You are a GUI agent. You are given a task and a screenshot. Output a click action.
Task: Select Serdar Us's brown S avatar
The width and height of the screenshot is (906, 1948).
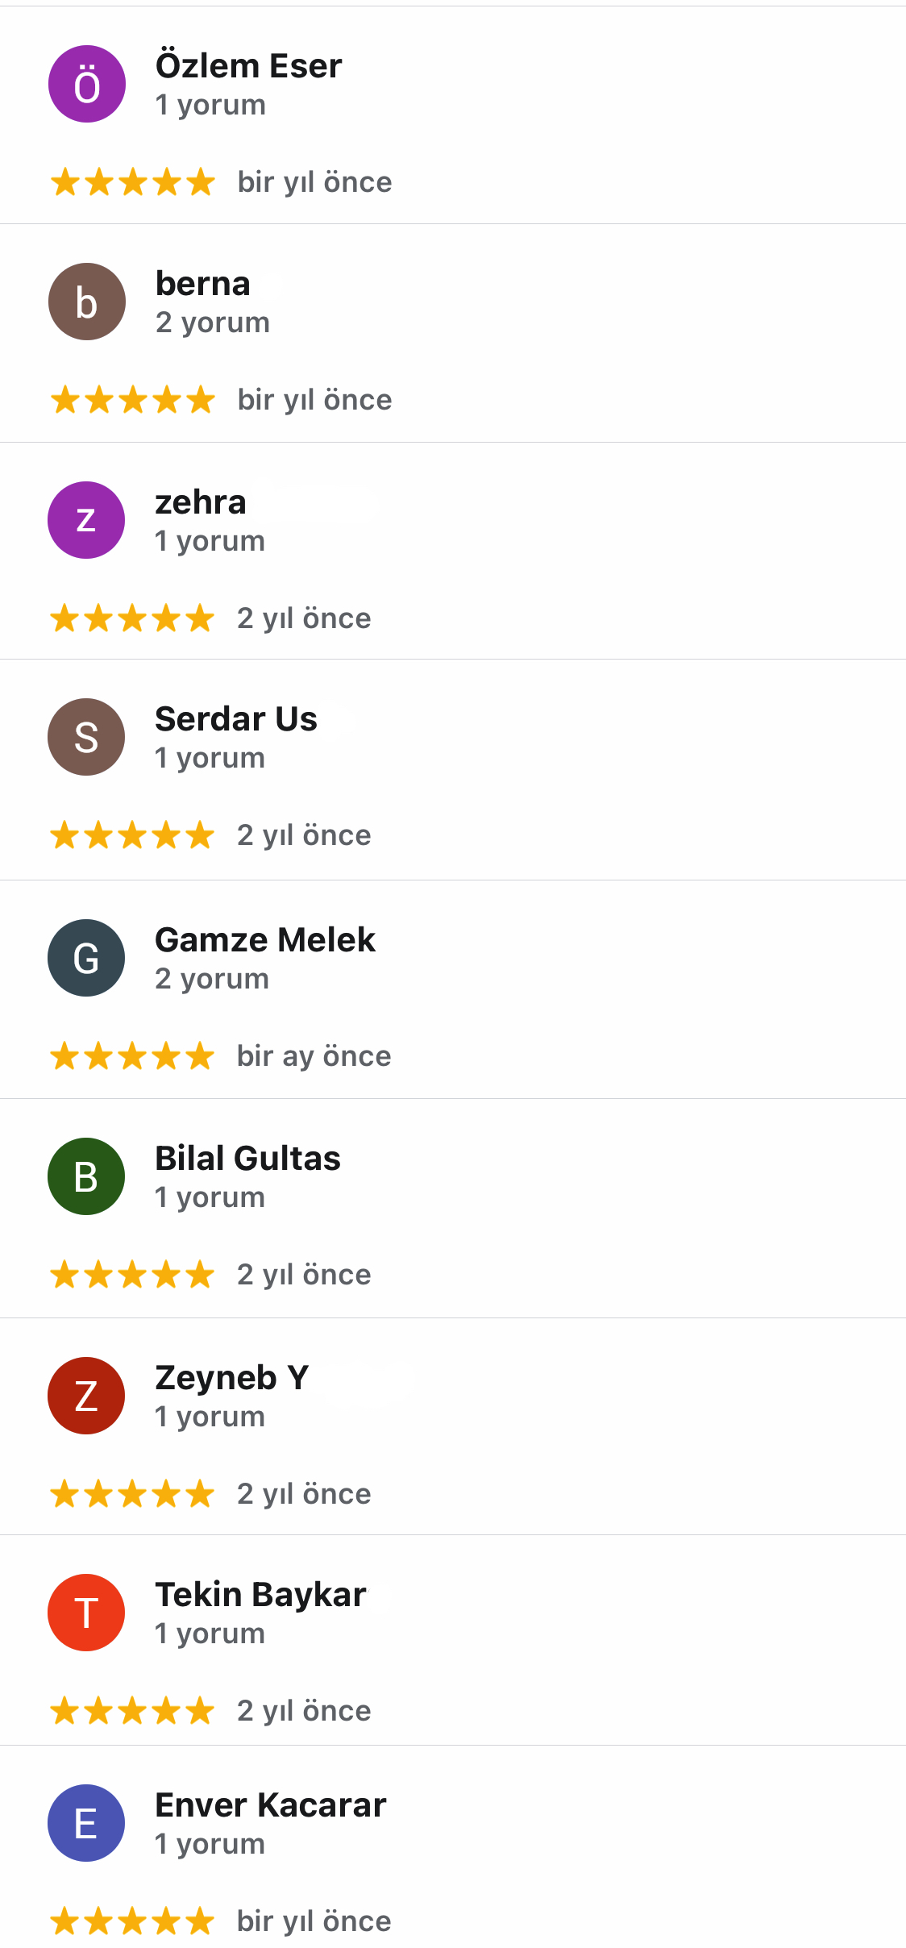coord(86,737)
